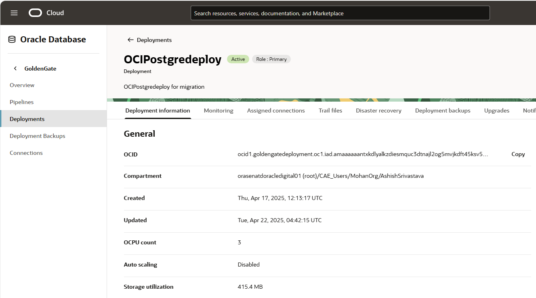Click the description OCIPostgredeploy for migration

[164, 87]
